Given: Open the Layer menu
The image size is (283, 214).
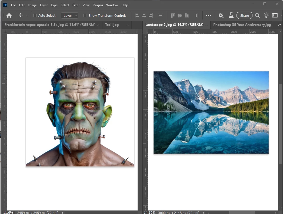Looking at the screenshot, I should [44, 5].
